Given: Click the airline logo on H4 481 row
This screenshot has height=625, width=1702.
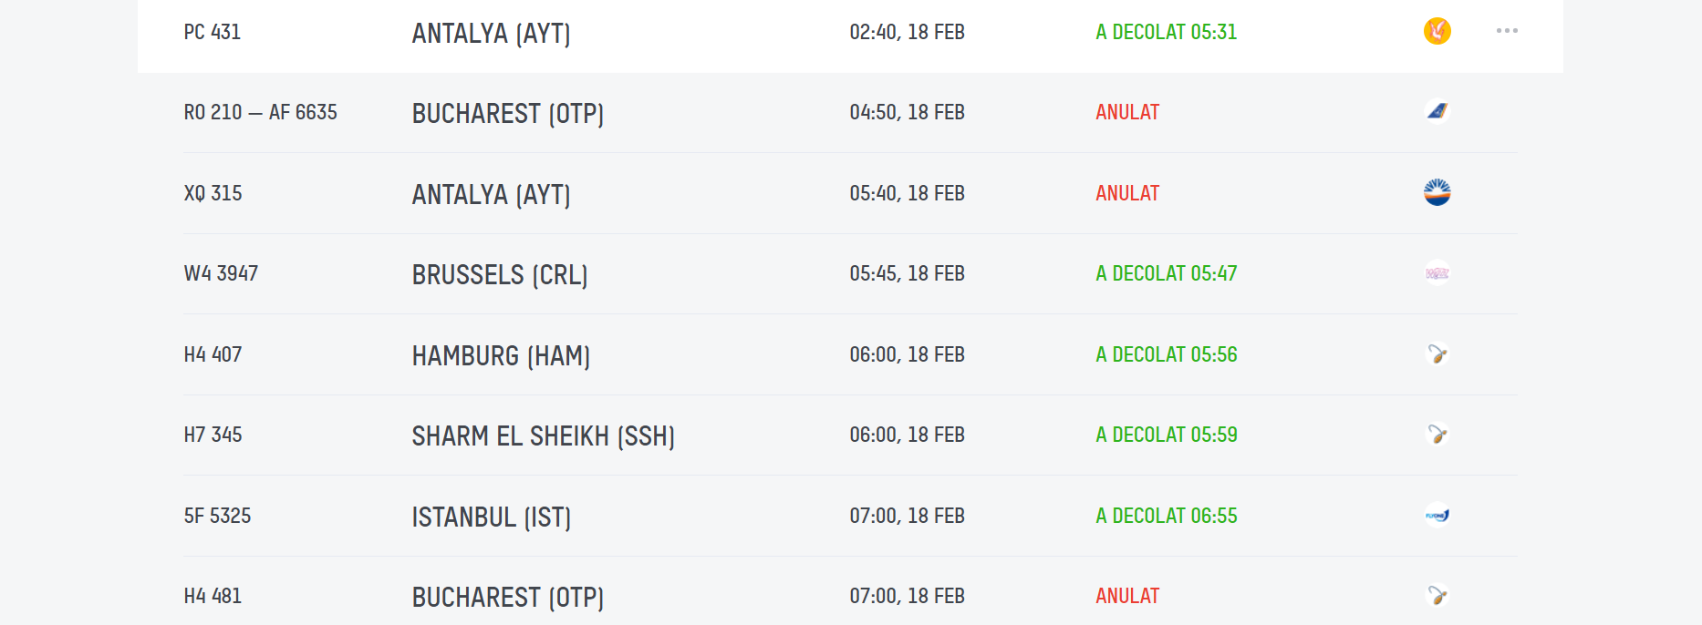Looking at the screenshot, I should (1437, 595).
